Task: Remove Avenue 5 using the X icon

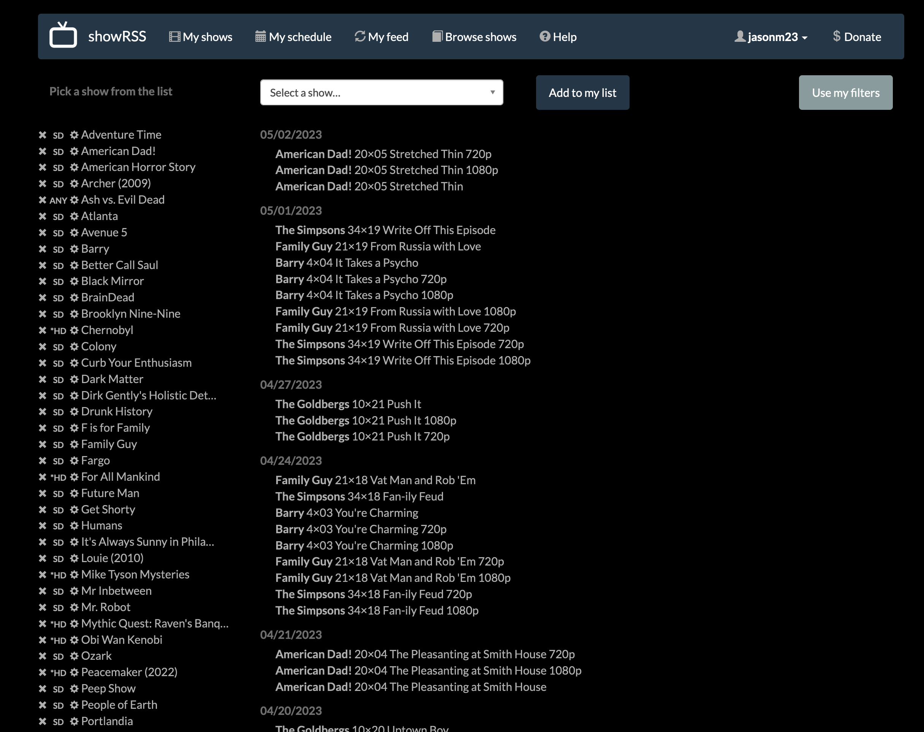Action: click(x=43, y=233)
